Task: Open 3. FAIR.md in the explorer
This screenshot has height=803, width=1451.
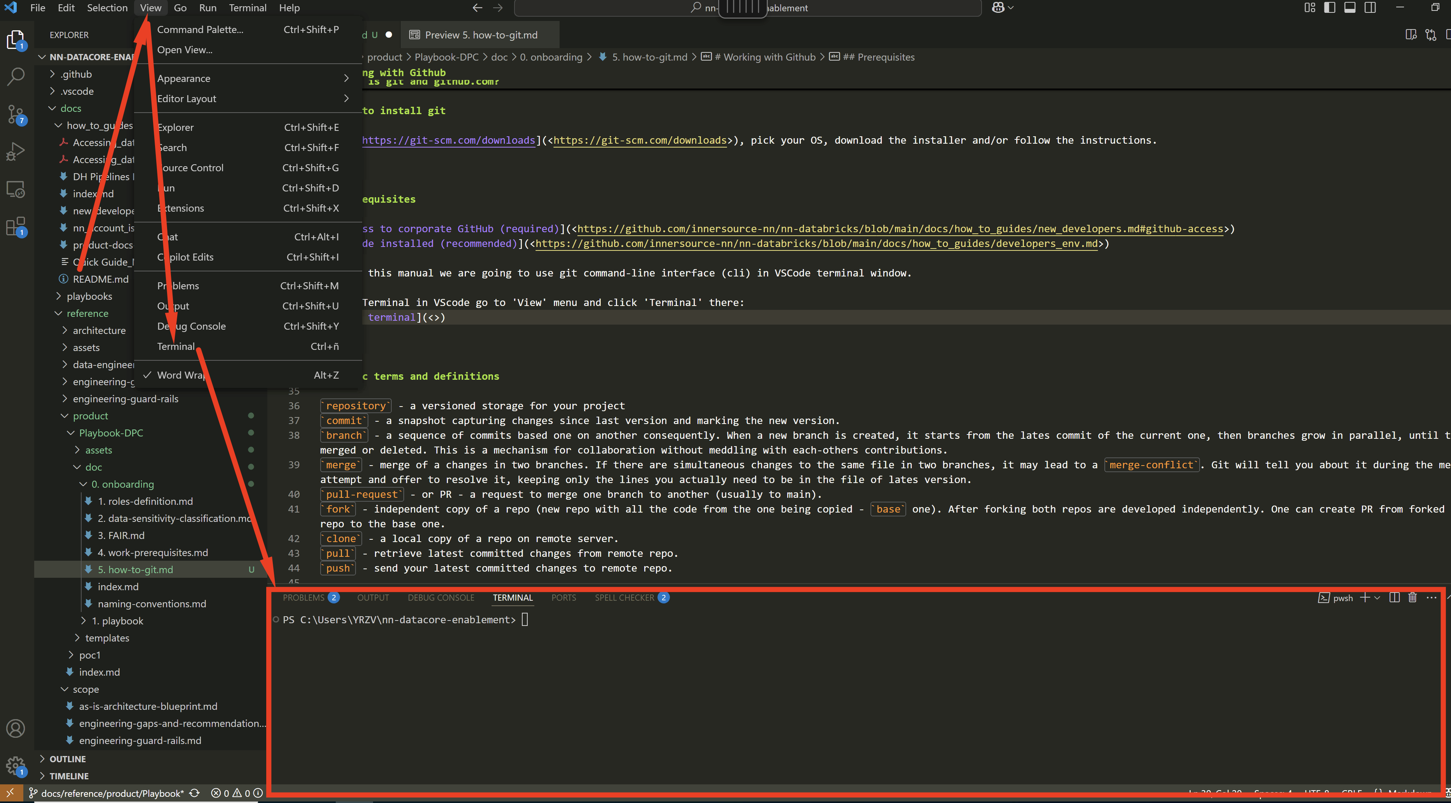Action: (x=120, y=535)
